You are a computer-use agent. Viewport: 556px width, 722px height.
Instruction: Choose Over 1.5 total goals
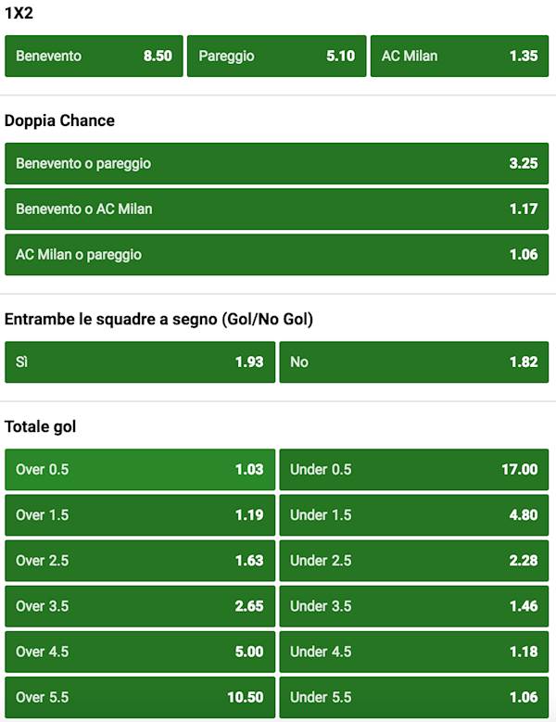[x=140, y=514]
